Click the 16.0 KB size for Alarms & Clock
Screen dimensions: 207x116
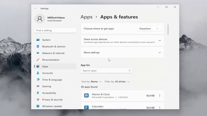(150, 96)
